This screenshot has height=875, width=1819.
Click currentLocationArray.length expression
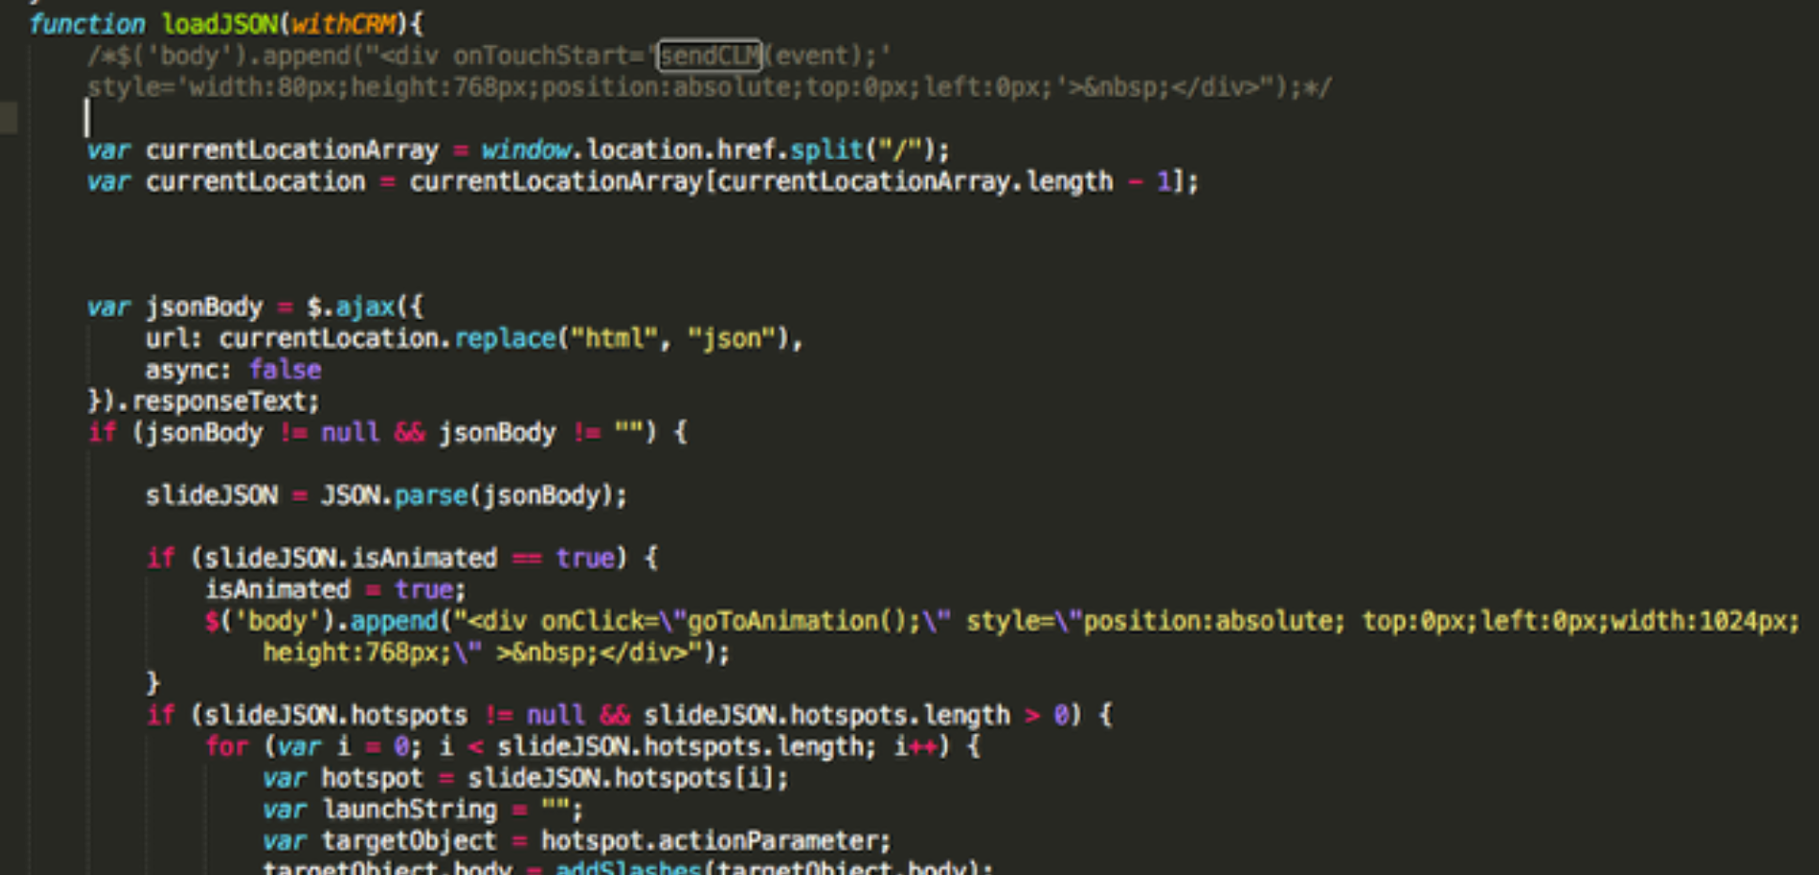(914, 182)
